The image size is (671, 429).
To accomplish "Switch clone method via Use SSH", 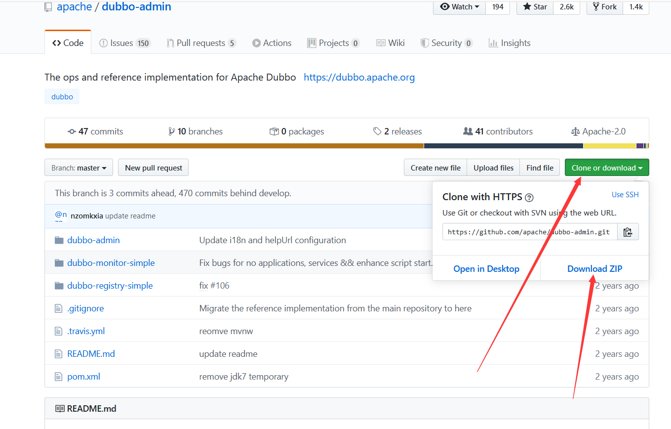I will click(625, 195).
